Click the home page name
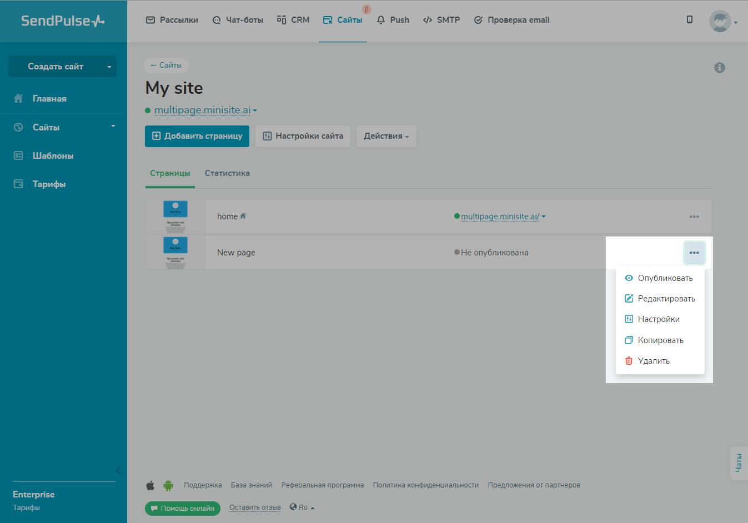The image size is (748, 523). click(x=227, y=217)
